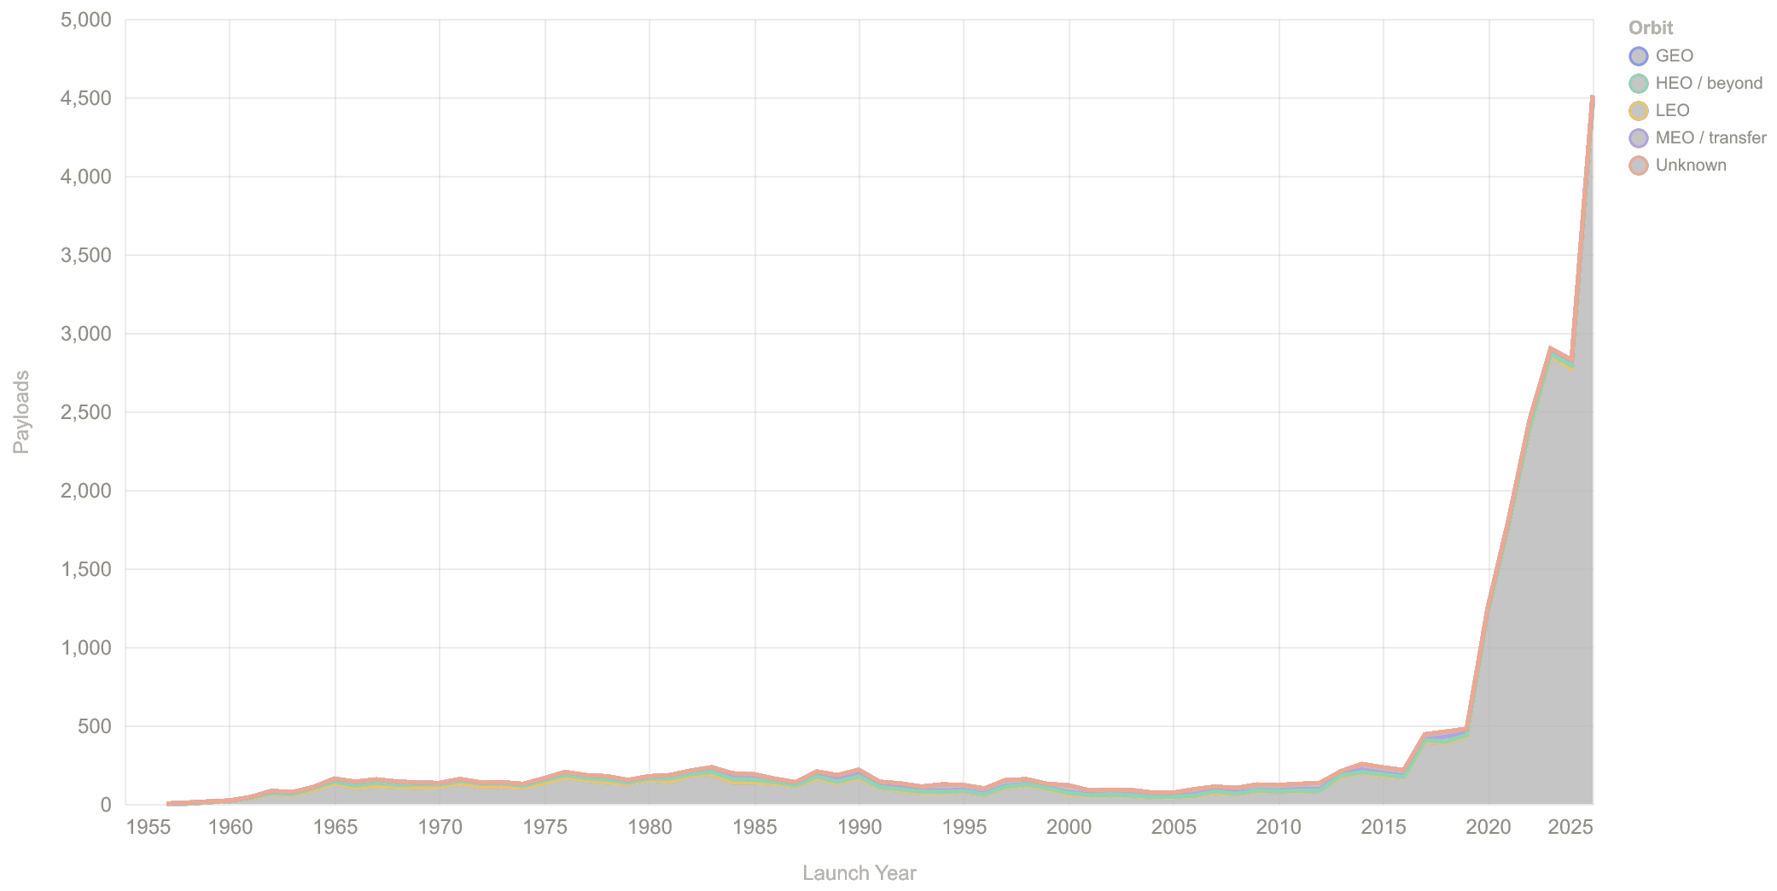Click the 1,500 y-axis tick label
This screenshot has height=891, width=1777.
tap(87, 569)
